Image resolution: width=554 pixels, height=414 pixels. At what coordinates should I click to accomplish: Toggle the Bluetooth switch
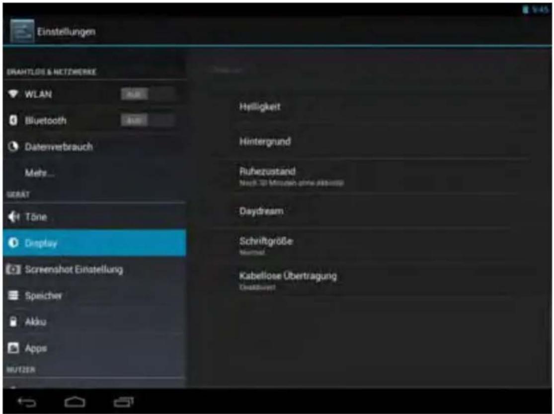tap(148, 120)
